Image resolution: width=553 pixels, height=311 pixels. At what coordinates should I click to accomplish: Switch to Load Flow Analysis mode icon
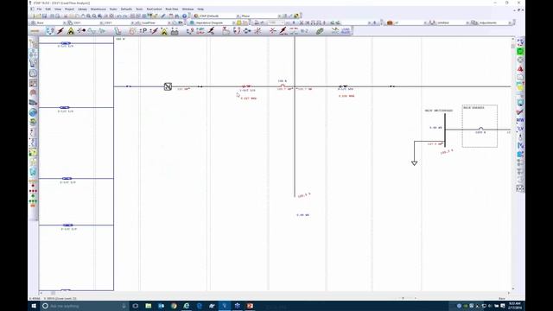tap(50, 31)
